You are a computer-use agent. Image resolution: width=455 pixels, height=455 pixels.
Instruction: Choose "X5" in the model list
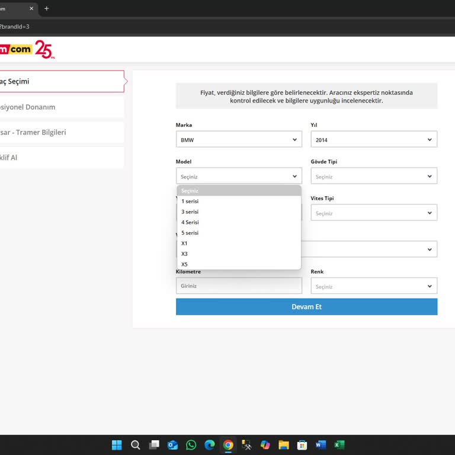point(185,264)
